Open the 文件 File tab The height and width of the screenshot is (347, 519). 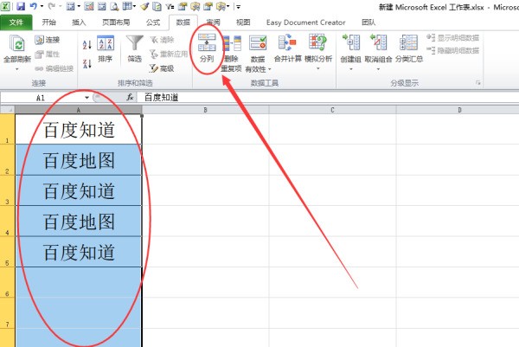click(16, 22)
